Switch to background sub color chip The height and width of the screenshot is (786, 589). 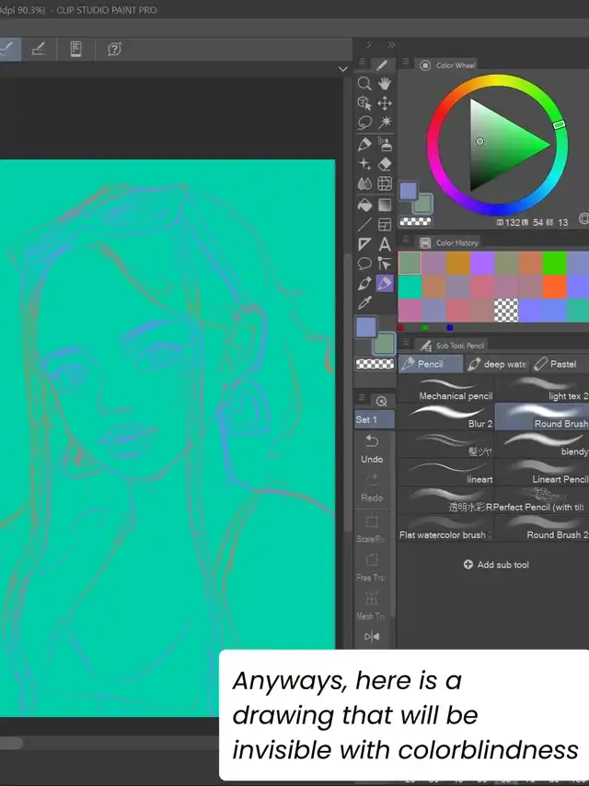(385, 344)
